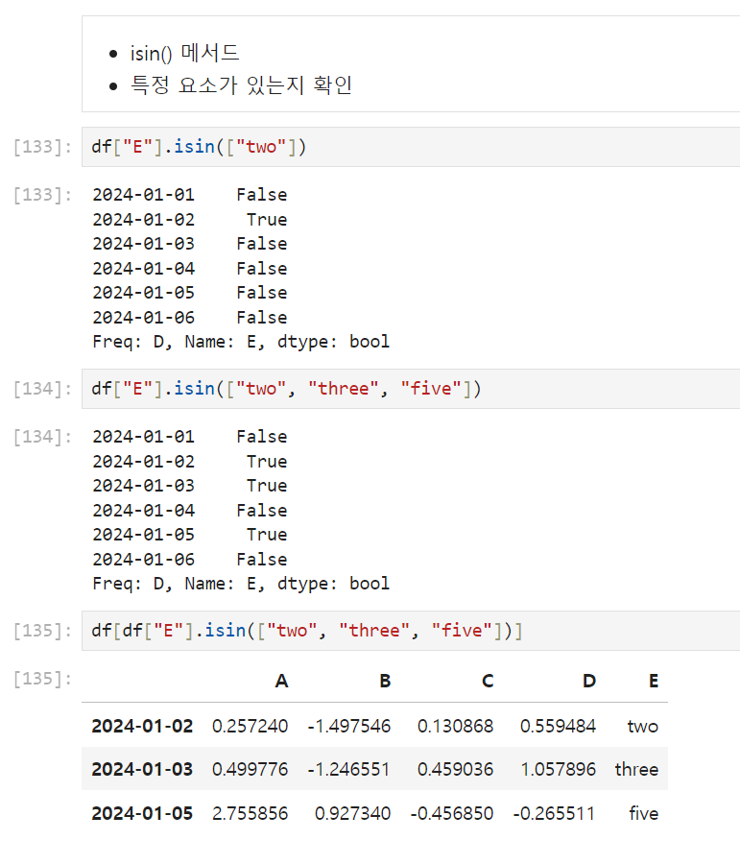Click the 'three' cell in column E

(x=636, y=769)
